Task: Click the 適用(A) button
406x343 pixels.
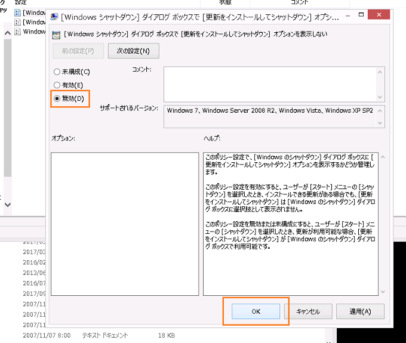Action: click(x=360, y=311)
